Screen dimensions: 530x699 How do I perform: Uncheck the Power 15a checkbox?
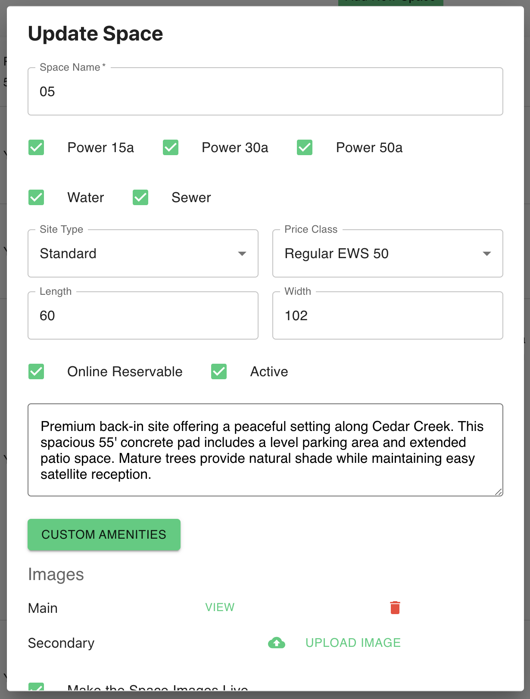point(36,147)
